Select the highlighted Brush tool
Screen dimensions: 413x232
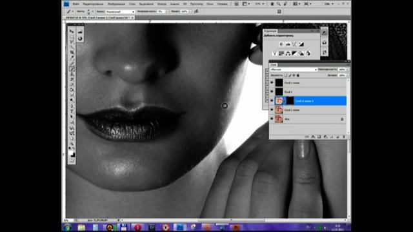click(72, 69)
